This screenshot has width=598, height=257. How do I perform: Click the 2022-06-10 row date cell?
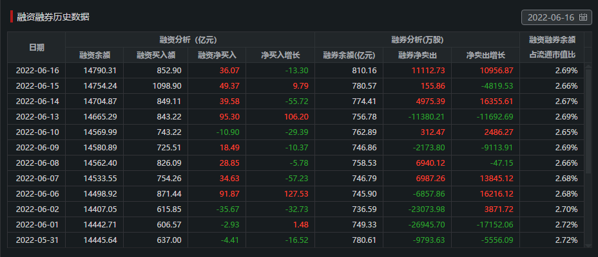(37, 132)
